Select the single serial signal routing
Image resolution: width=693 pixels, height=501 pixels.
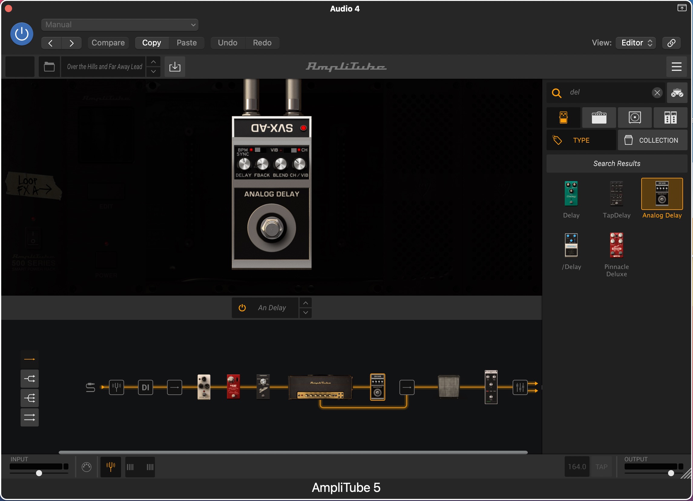click(30, 359)
